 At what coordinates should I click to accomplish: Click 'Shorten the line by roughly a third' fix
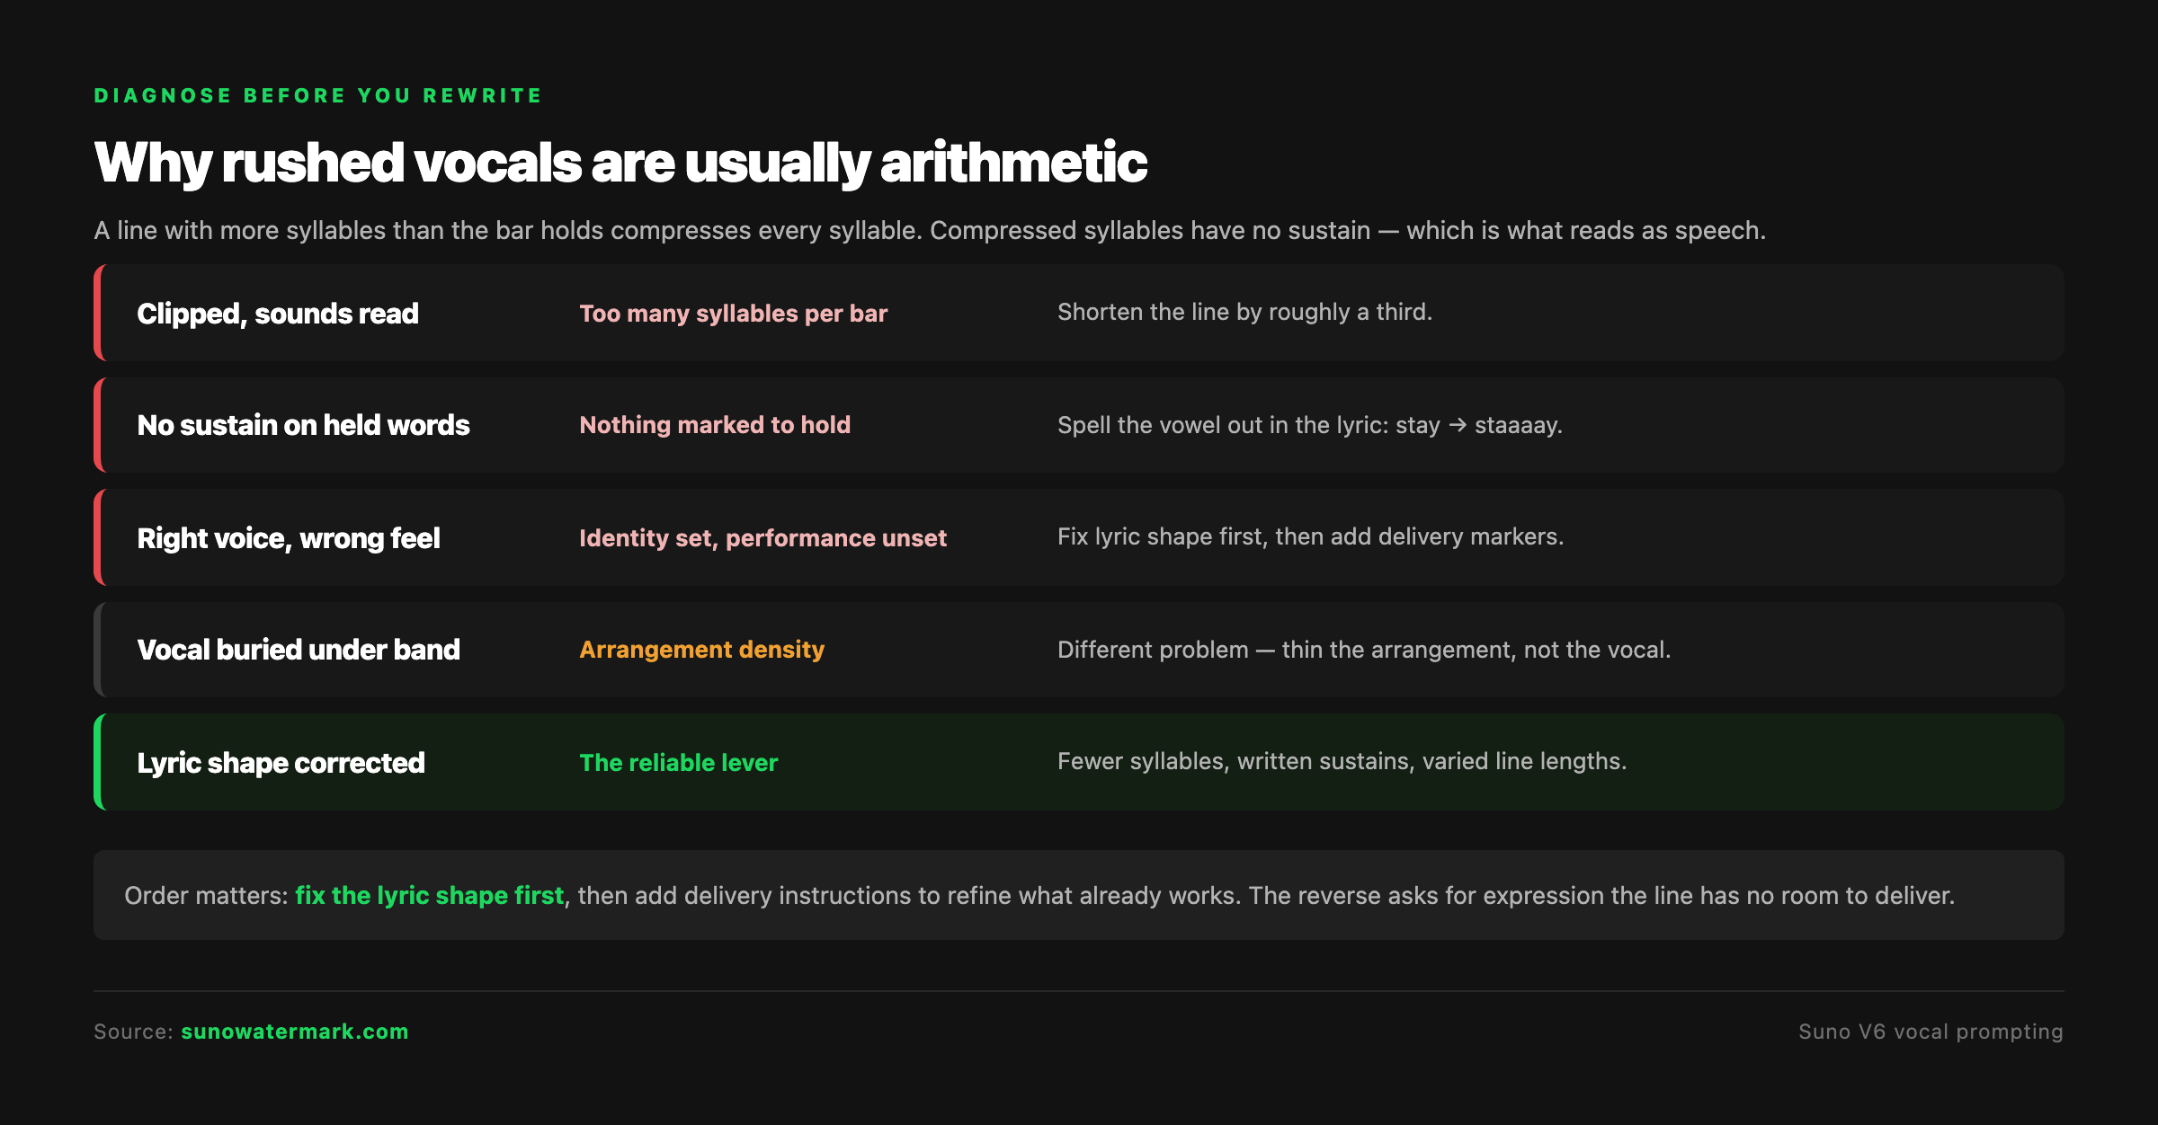click(x=1244, y=312)
